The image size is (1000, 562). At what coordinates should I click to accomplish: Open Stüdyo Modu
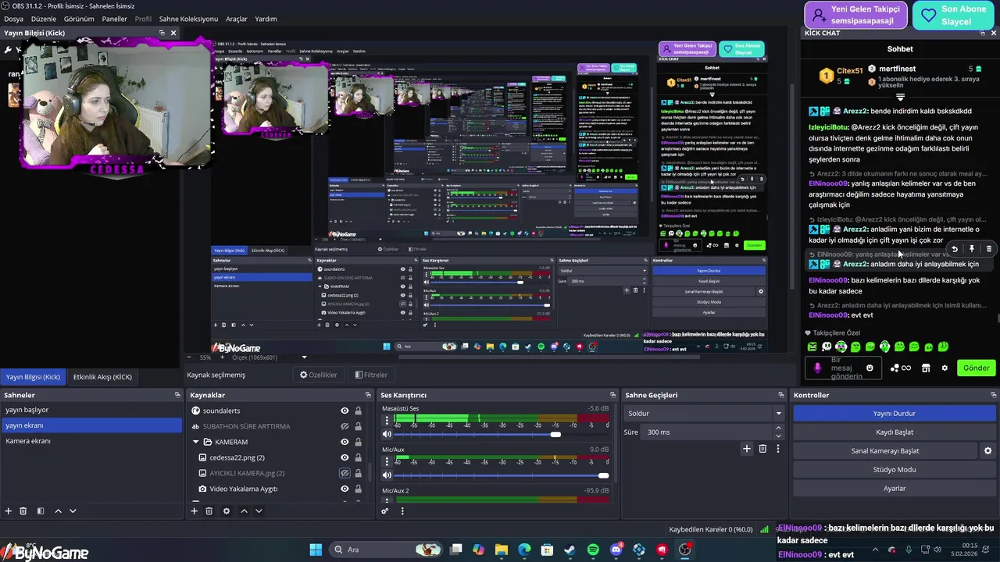pos(895,470)
